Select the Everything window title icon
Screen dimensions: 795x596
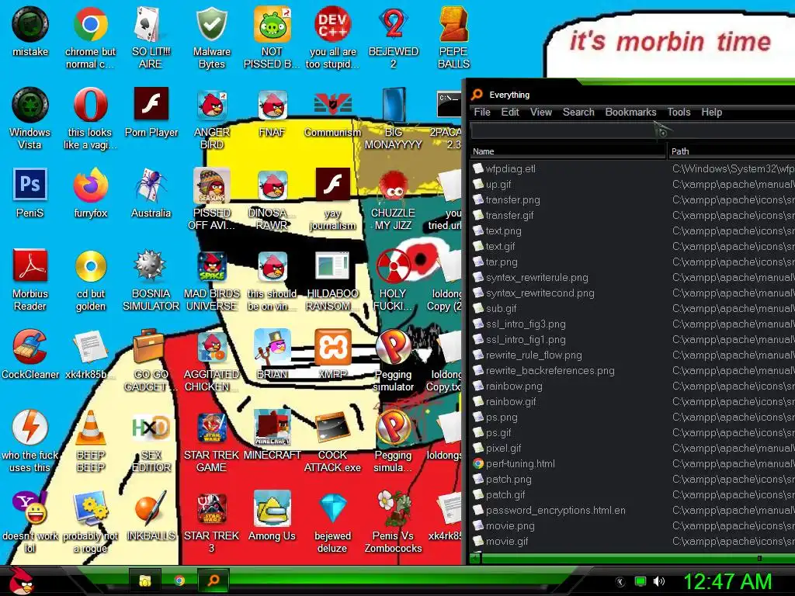click(x=477, y=94)
